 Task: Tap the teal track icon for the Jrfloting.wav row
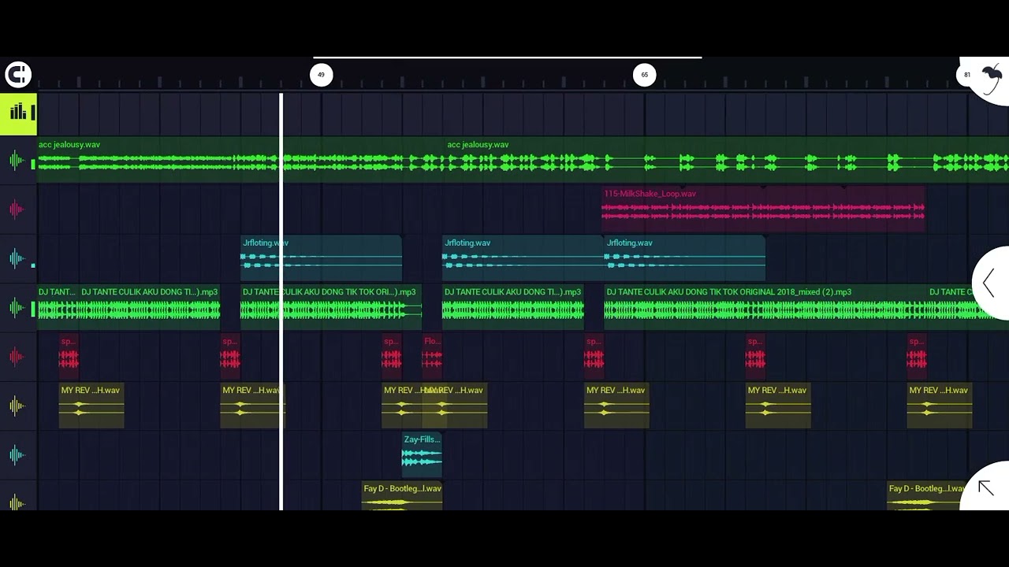tap(17, 258)
